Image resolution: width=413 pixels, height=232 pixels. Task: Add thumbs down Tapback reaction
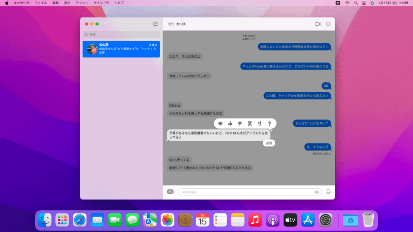point(240,123)
